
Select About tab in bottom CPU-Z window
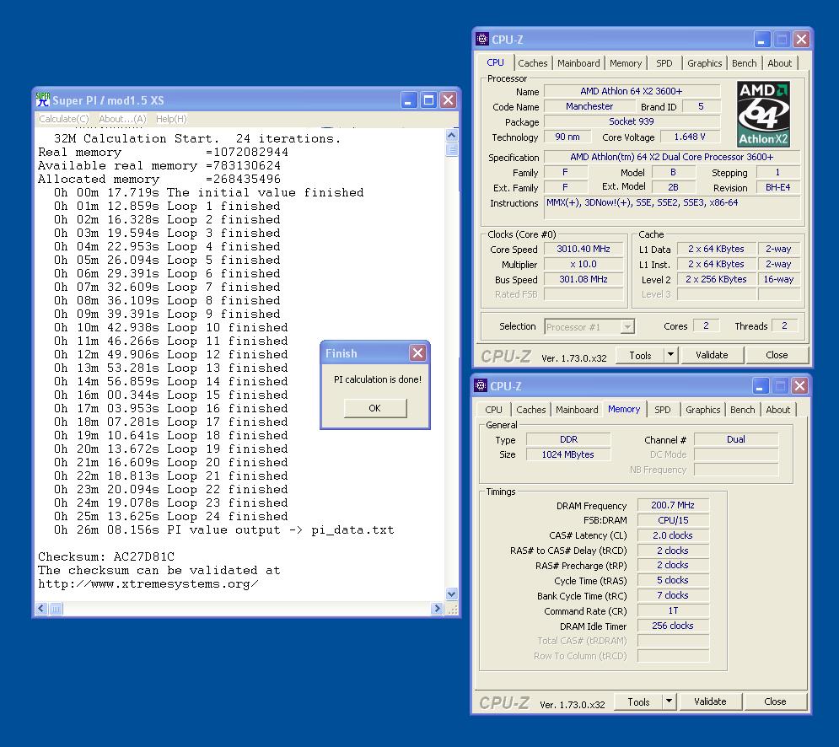pyautogui.click(x=777, y=410)
